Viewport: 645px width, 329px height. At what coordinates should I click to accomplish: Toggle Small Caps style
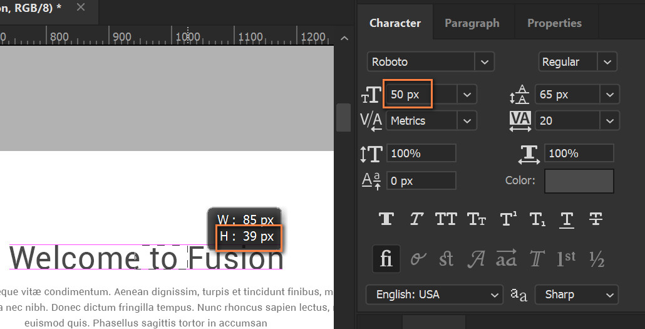477,219
